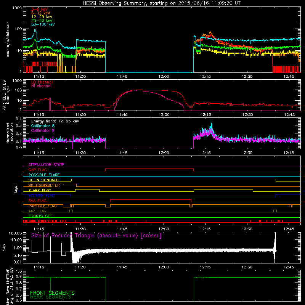Select the 12-25 keV legend label

(42, 17)
